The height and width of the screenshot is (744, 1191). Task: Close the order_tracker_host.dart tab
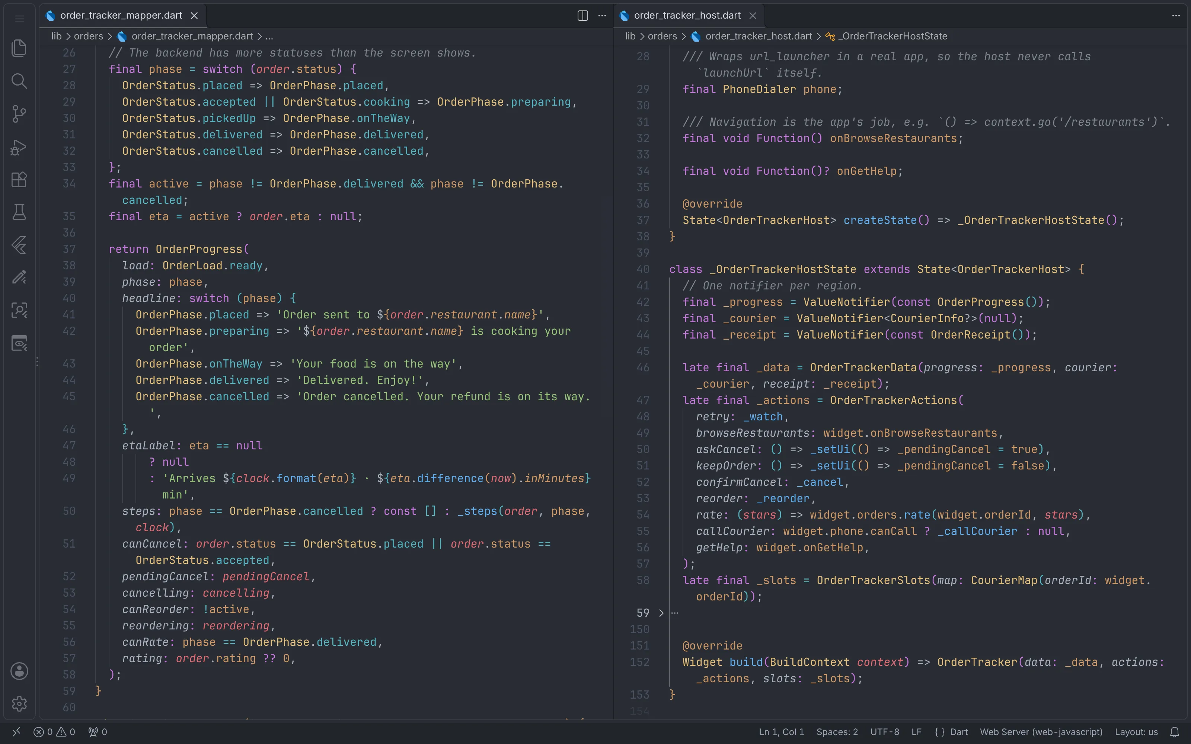tap(753, 16)
